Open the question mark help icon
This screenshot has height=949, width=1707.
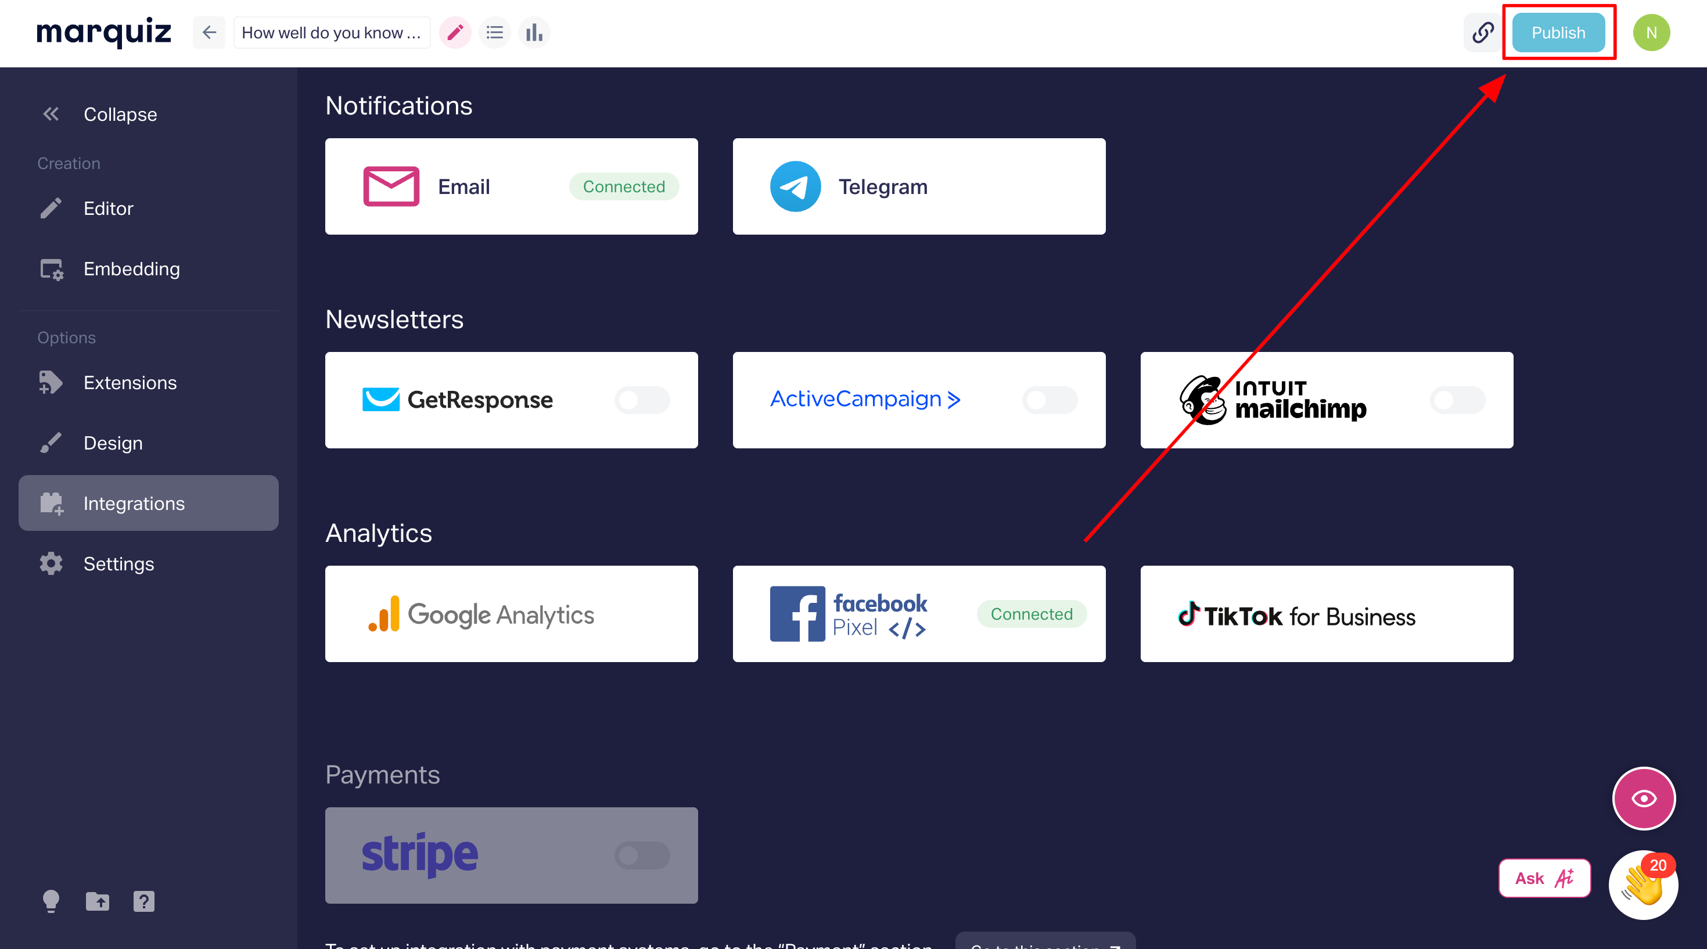(144, 901)
